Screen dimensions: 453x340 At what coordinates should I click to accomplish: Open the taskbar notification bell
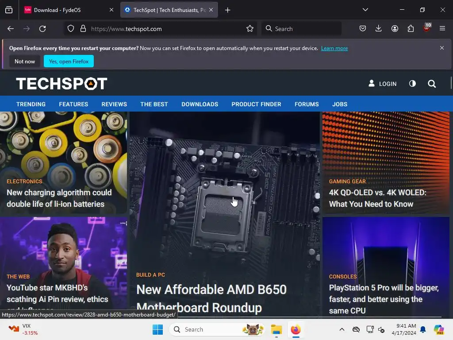click(x=423, y=329)
